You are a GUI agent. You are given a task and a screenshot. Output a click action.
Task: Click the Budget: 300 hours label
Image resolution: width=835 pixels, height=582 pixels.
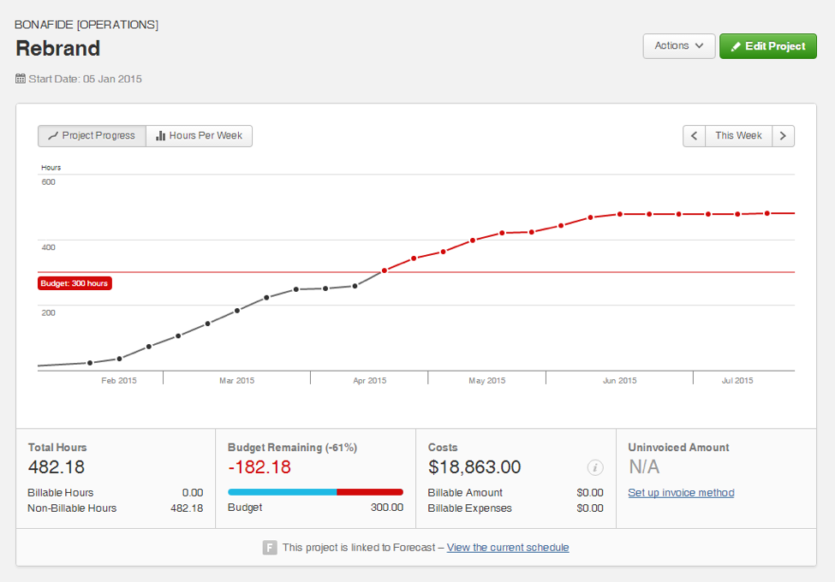[x=75, y=283]
